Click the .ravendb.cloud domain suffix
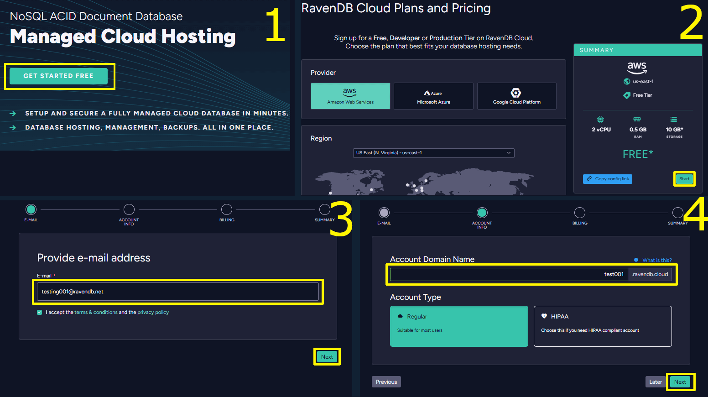The width and height of the screenshot is (708, 397). coord(650,274)
